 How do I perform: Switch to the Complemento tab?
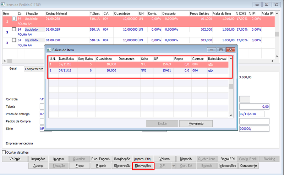coord(34,69)
